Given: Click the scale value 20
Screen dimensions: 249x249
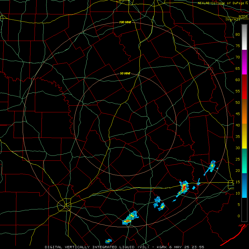Looking at the screenshot, I should pos(238,170).
